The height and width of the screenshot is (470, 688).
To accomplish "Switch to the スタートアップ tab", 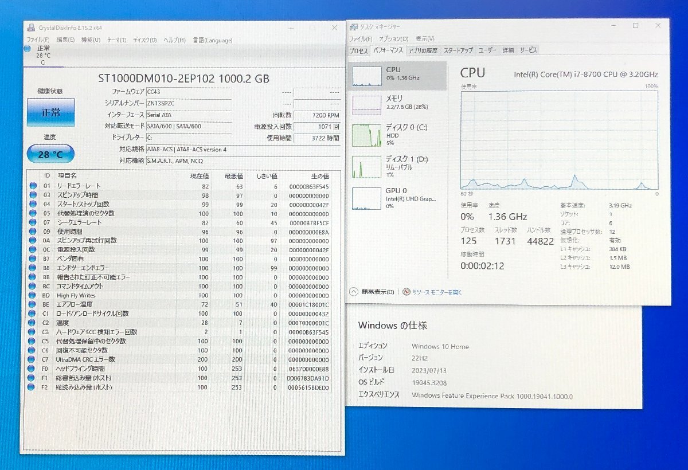I will (458, 50).
